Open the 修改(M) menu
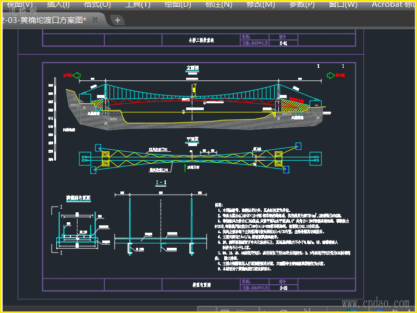Image resolution: width=417 pixels, height=313 pixels. pyautogui.click(x=260, y=4)
